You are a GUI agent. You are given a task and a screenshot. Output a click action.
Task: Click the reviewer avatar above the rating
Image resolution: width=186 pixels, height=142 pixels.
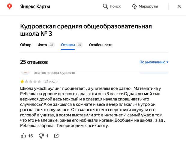coord(26,72)
